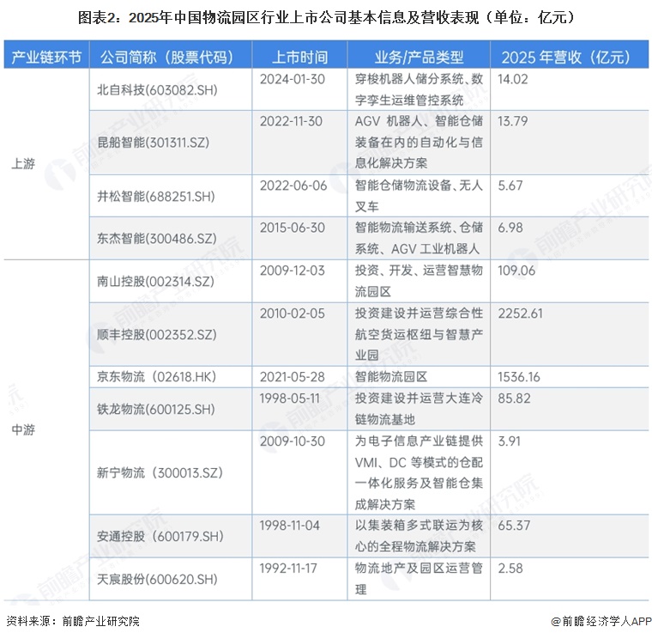
Task: Click business text 投资、开发、运营智慧物流园区
Action: (x=419, y=281)
